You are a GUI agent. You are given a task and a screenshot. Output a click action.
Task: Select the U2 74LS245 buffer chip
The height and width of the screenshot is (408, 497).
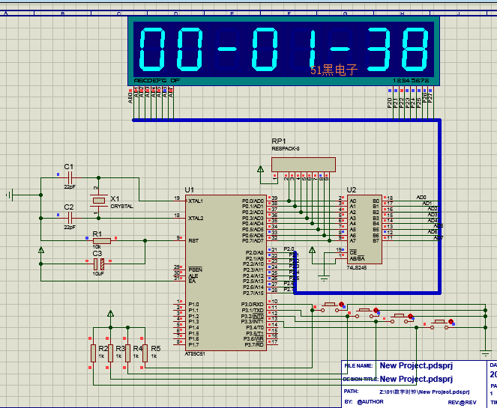364,229
